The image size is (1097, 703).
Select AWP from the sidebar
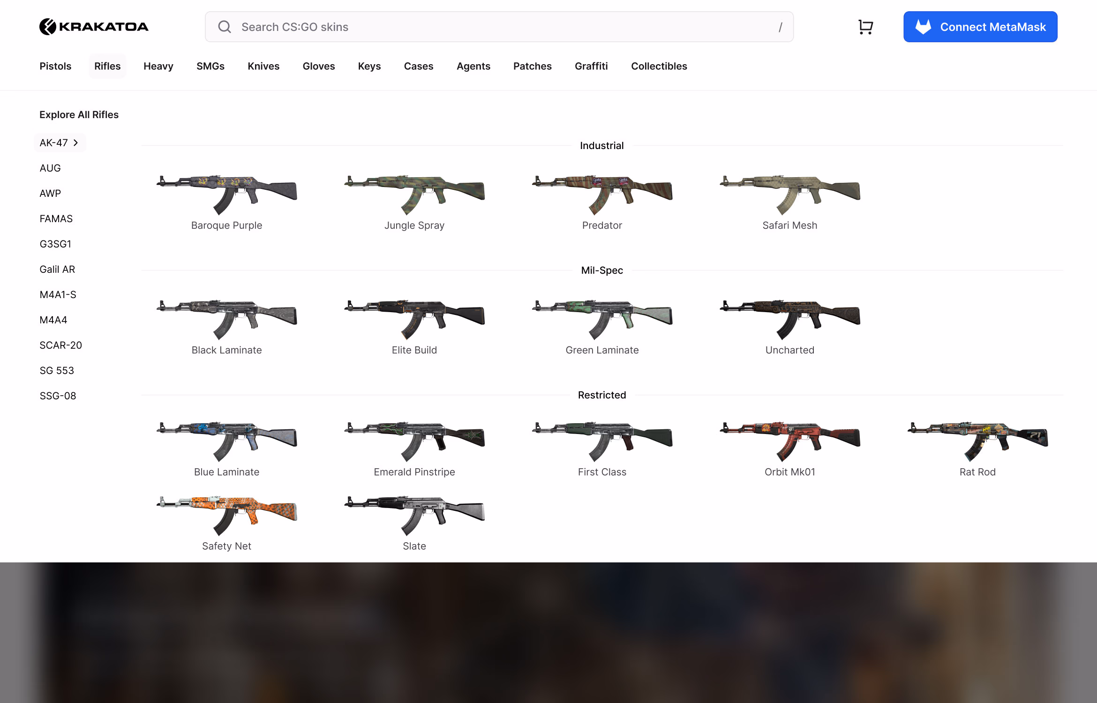point(50,193)
